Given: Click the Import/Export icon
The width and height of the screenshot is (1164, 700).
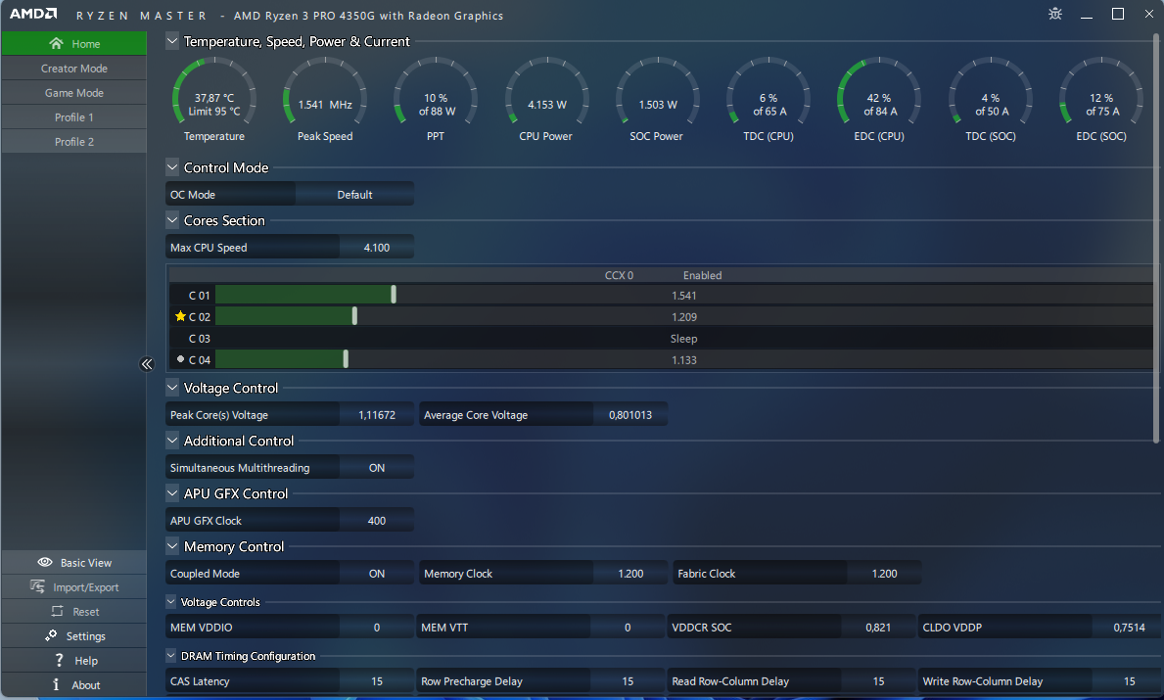Looking at the screenshot, I should coord(37,586).
